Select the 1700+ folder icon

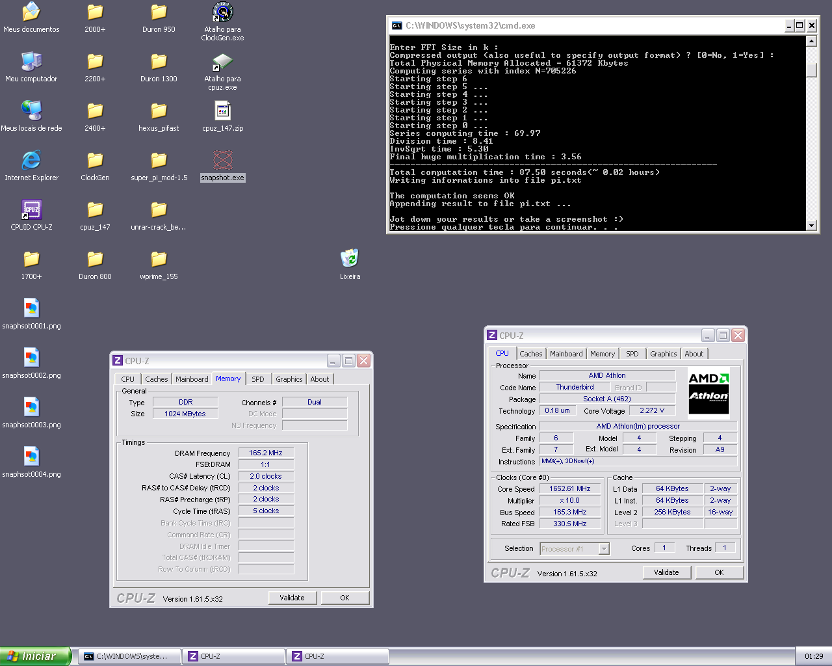(x=31, y=265)
